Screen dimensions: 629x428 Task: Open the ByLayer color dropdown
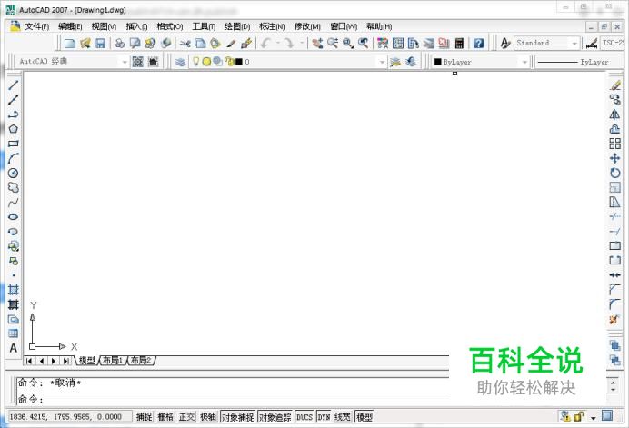point(524,62)
